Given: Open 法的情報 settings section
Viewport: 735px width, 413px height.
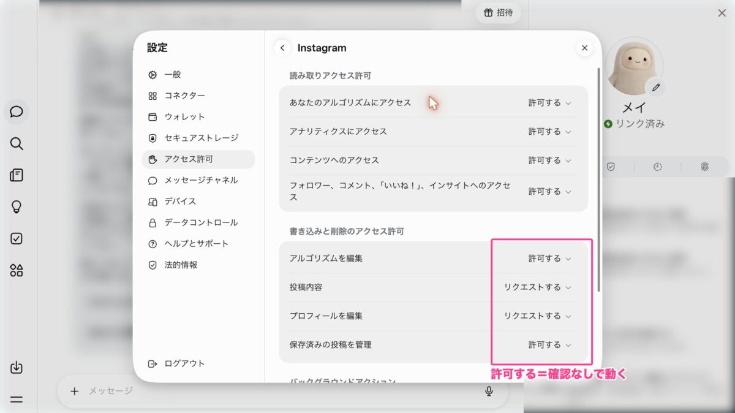Looking at the screenshot, I should [x=198, y=265].
